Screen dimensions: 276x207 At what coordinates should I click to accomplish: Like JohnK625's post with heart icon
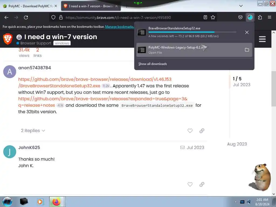(190, 184)
